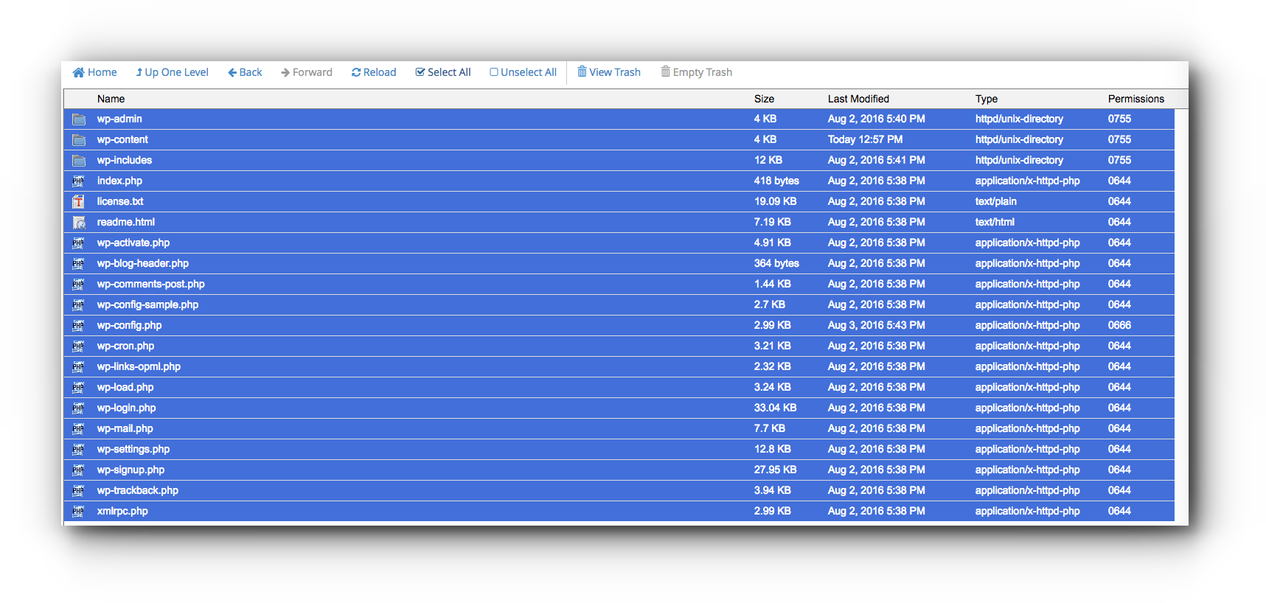
Task: Click the Home toolbar button
Action: pos(94,72)
